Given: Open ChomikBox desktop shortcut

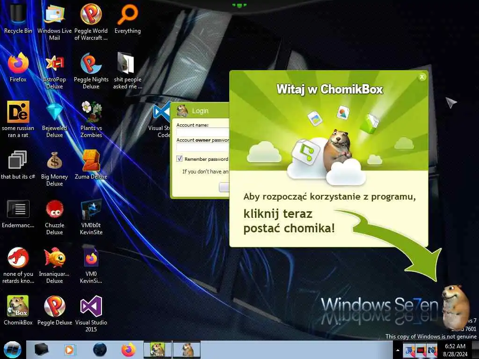Looking at the screenshot, I should tap(18, 310).
